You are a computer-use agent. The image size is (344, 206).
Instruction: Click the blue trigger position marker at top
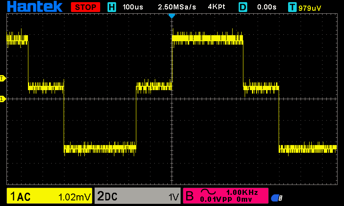172,16
